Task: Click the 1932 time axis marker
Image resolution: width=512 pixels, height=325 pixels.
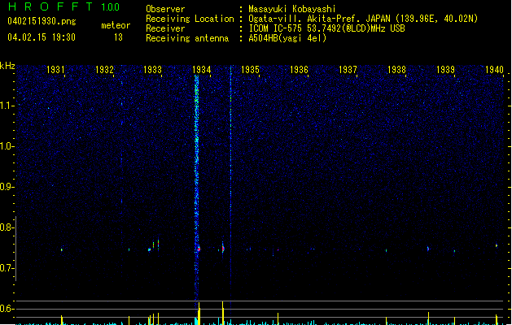Action: 104,69
